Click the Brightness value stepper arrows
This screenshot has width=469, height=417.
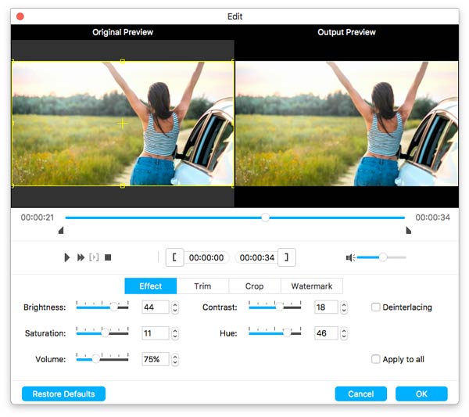coord(175,307)
